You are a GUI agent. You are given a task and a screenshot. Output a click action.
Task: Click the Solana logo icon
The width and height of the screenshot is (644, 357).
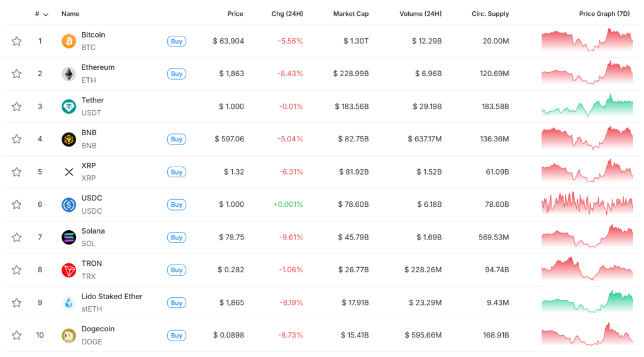point(69,238)
